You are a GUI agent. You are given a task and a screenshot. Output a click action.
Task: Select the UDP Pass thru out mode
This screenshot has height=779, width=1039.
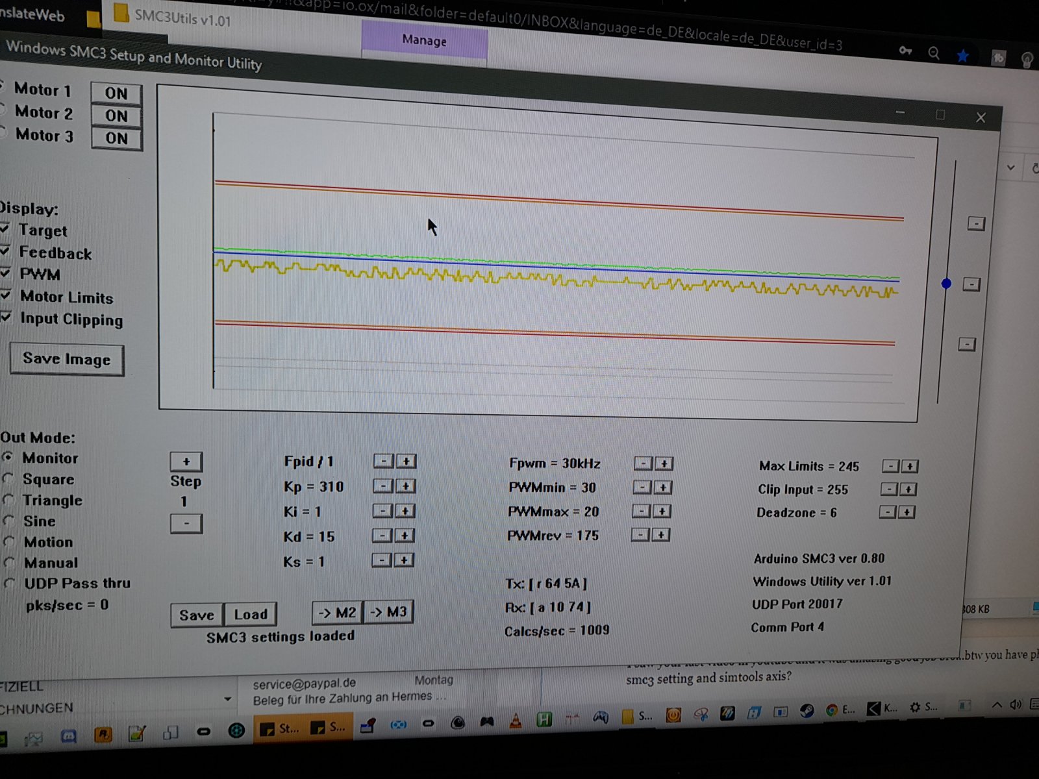pyautogui.click(x=9, y=583)
